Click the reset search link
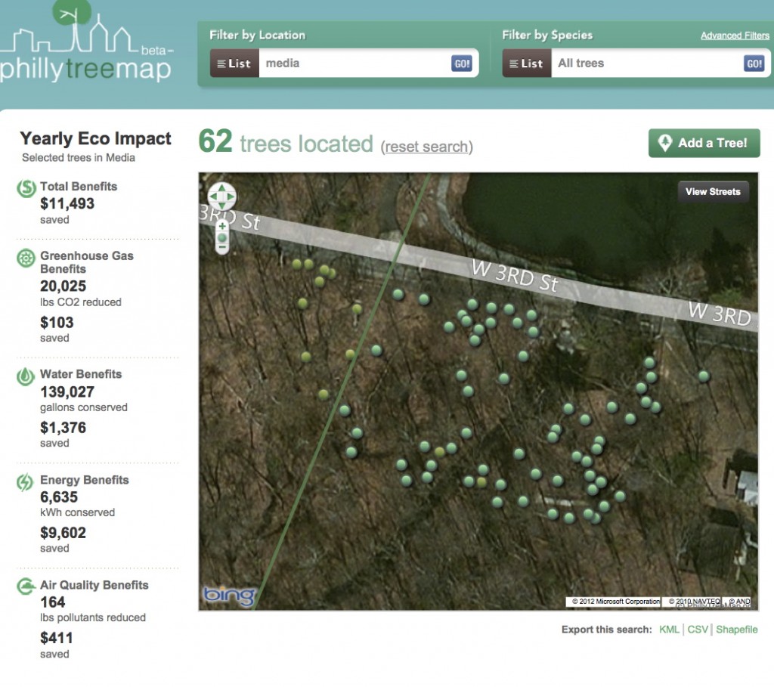This screenshot has height=687, width=774. click(426, 147)
